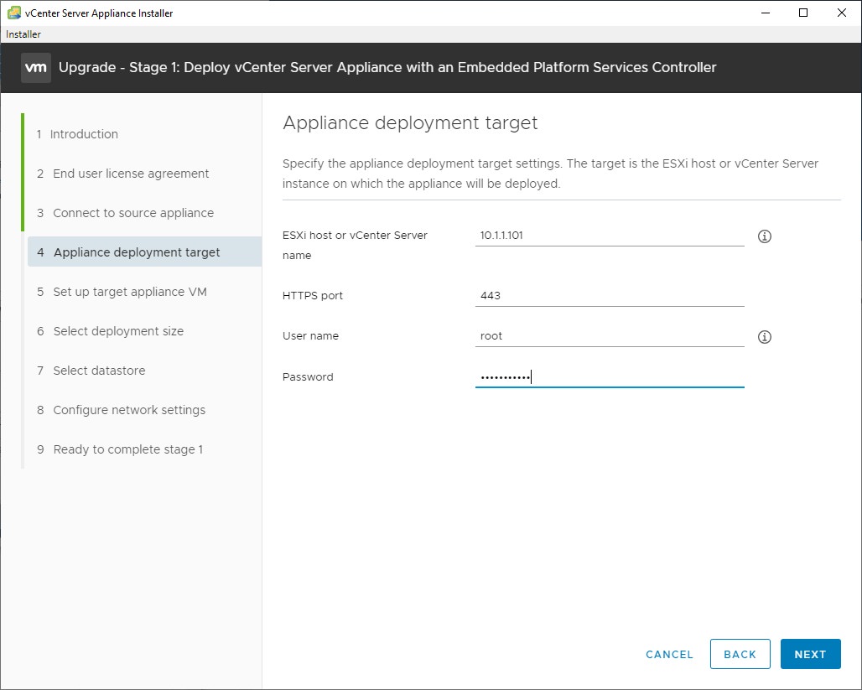Image resolution: width=862 pixels, height=690 pixels.
Task: Click the 'Specify the appliance deployment target settings' description
Action: click(x=550, y=174)
